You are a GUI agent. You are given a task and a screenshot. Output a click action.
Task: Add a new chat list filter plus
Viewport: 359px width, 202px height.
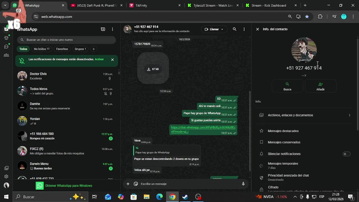[94, 49]
